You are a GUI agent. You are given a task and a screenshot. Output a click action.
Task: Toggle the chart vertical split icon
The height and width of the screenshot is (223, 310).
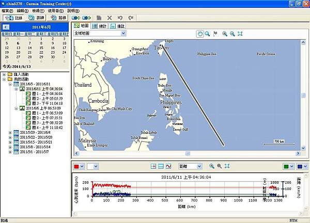(153, 166)
